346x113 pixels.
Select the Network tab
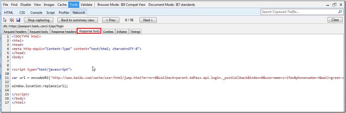pos(79,12)
